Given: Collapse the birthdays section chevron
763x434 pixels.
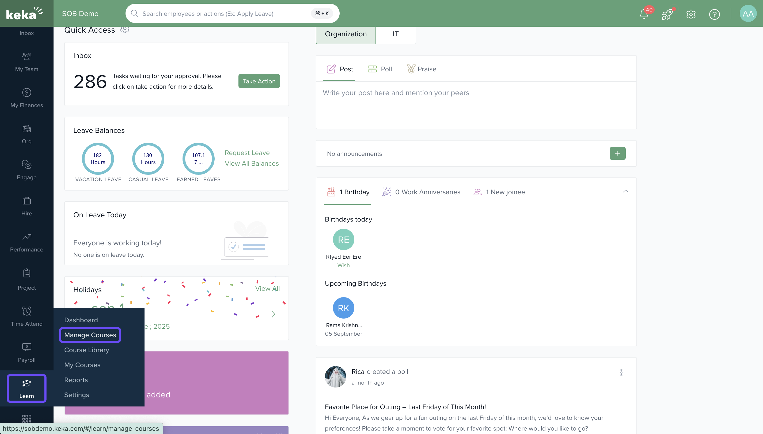Looking at the screenshot, I should 625,191.
